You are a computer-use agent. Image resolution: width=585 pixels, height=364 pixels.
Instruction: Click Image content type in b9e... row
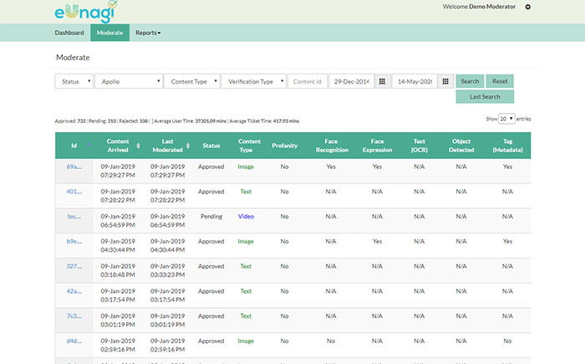[246, 242]
